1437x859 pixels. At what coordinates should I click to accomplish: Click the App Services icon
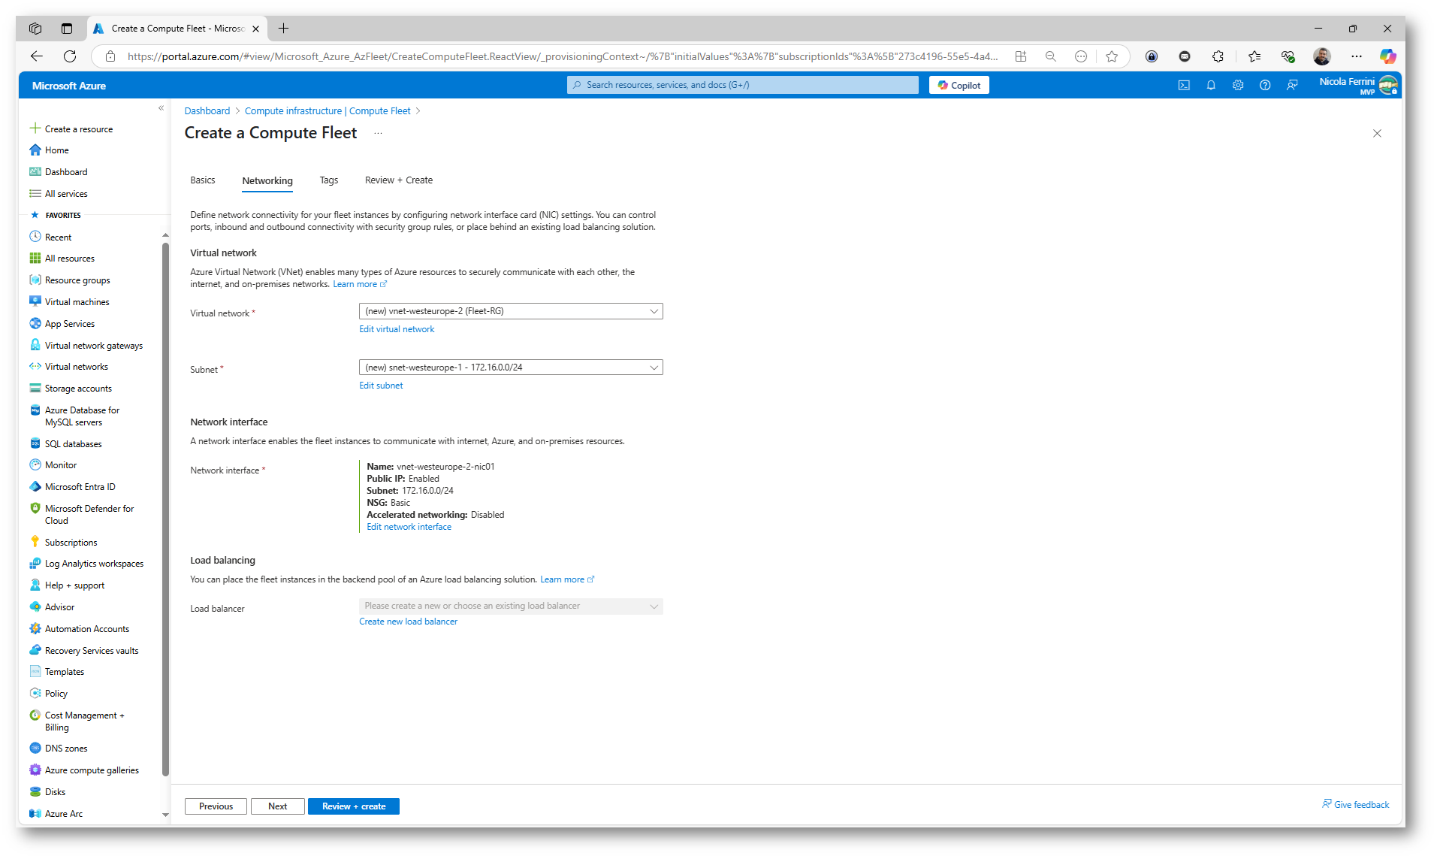pyautogui.click(x=35, y=323)
